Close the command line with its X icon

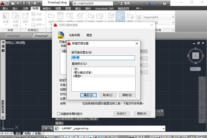[46, 128]
